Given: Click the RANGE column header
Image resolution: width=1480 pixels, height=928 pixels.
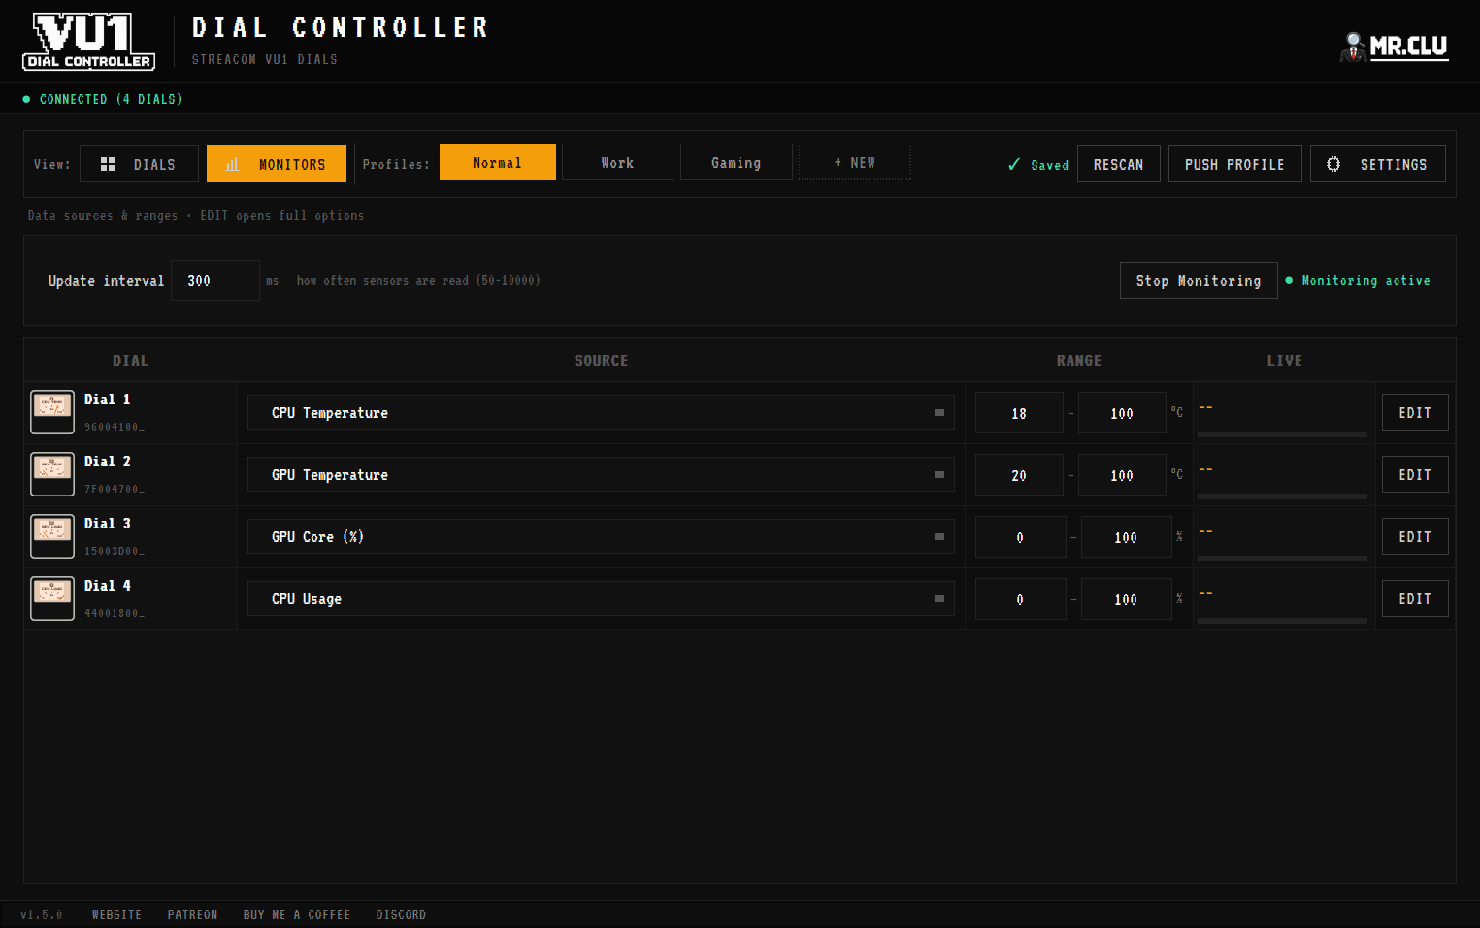Looking at the screenshot, I should point(1078,360).
